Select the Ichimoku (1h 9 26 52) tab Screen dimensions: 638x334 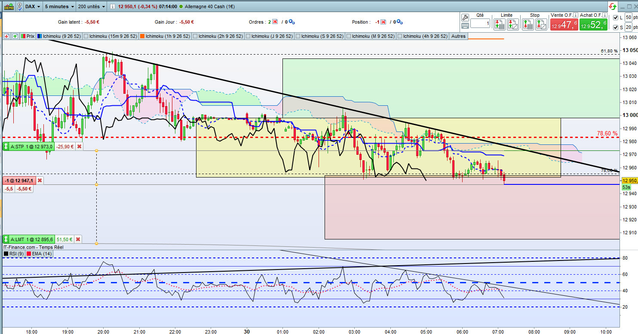click(x=166, y=37)
